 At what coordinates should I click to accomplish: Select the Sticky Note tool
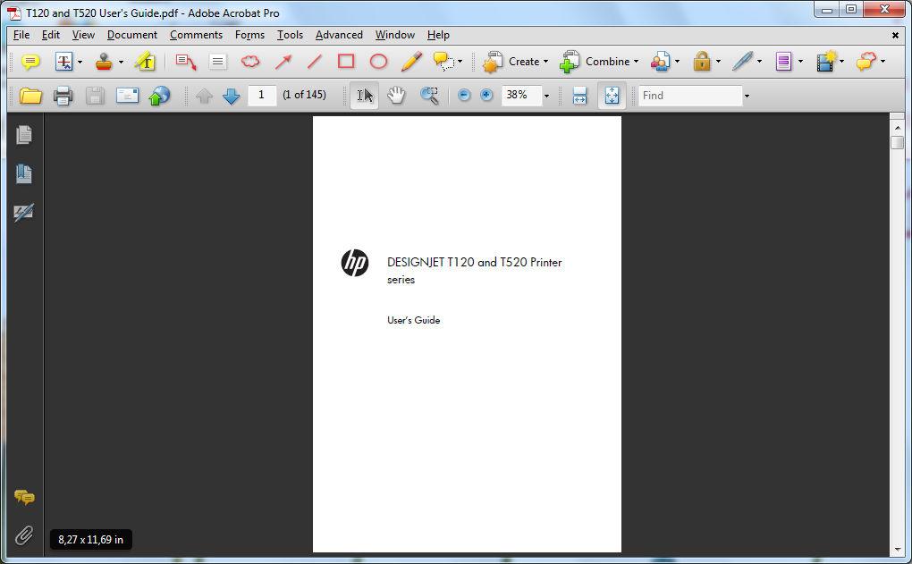coord(30,62)
